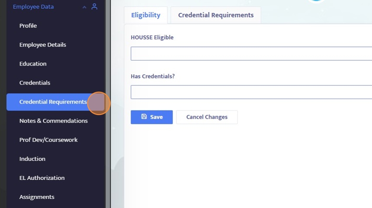Go to Education section
Image resolution: width=372 pixels, height=208 pixels.
click(33, 64)
